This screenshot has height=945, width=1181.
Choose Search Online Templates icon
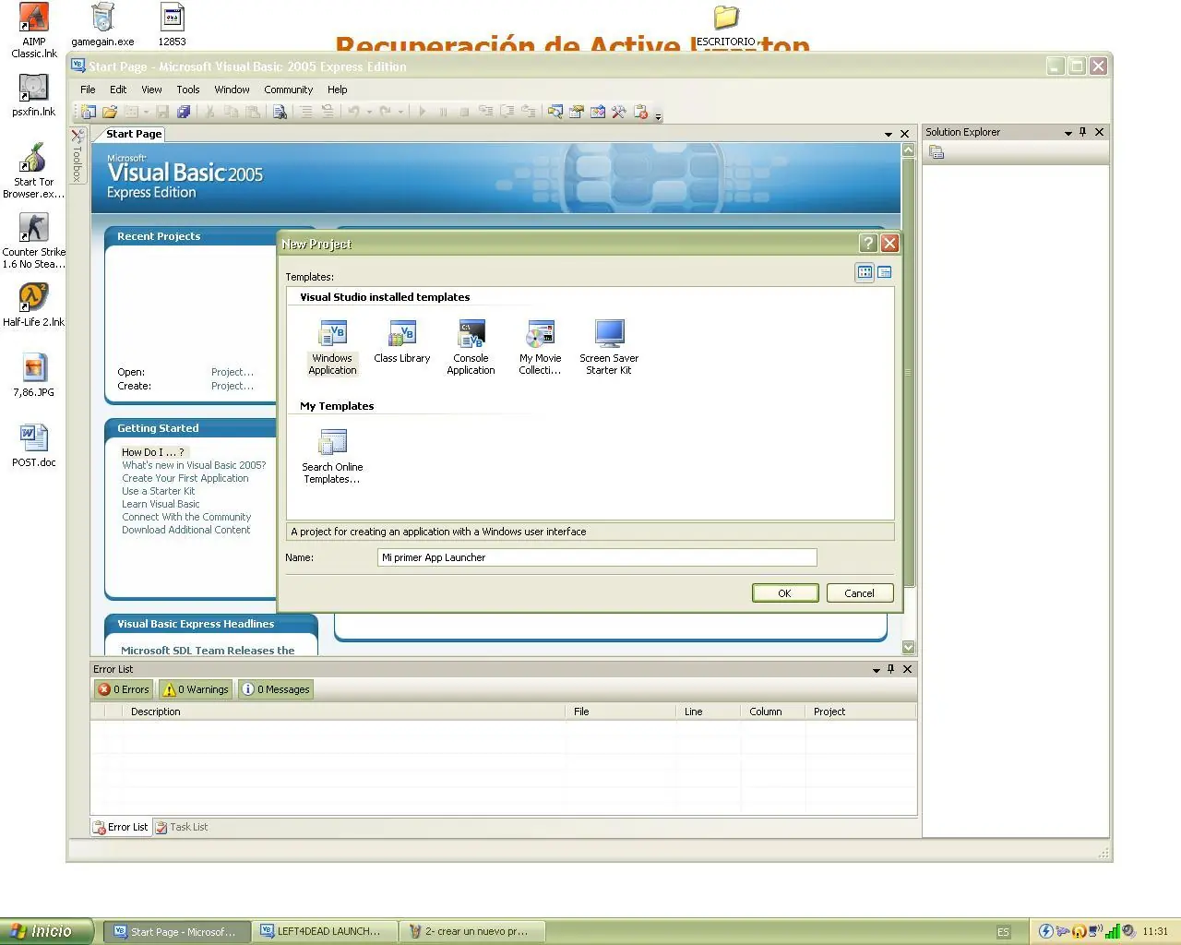coord(332,456)
